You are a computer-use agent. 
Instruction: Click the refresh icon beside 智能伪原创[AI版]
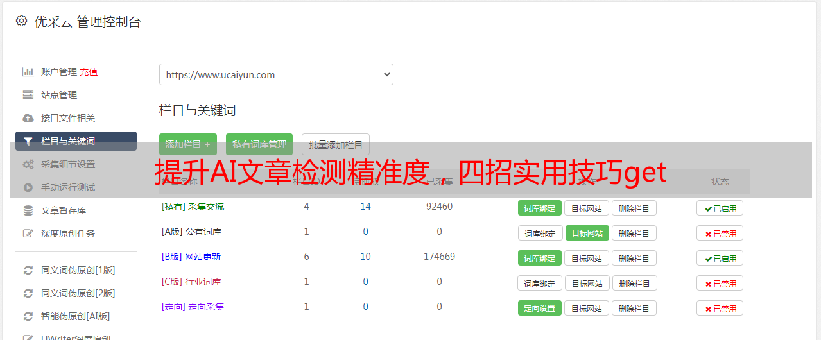(28, 316)
